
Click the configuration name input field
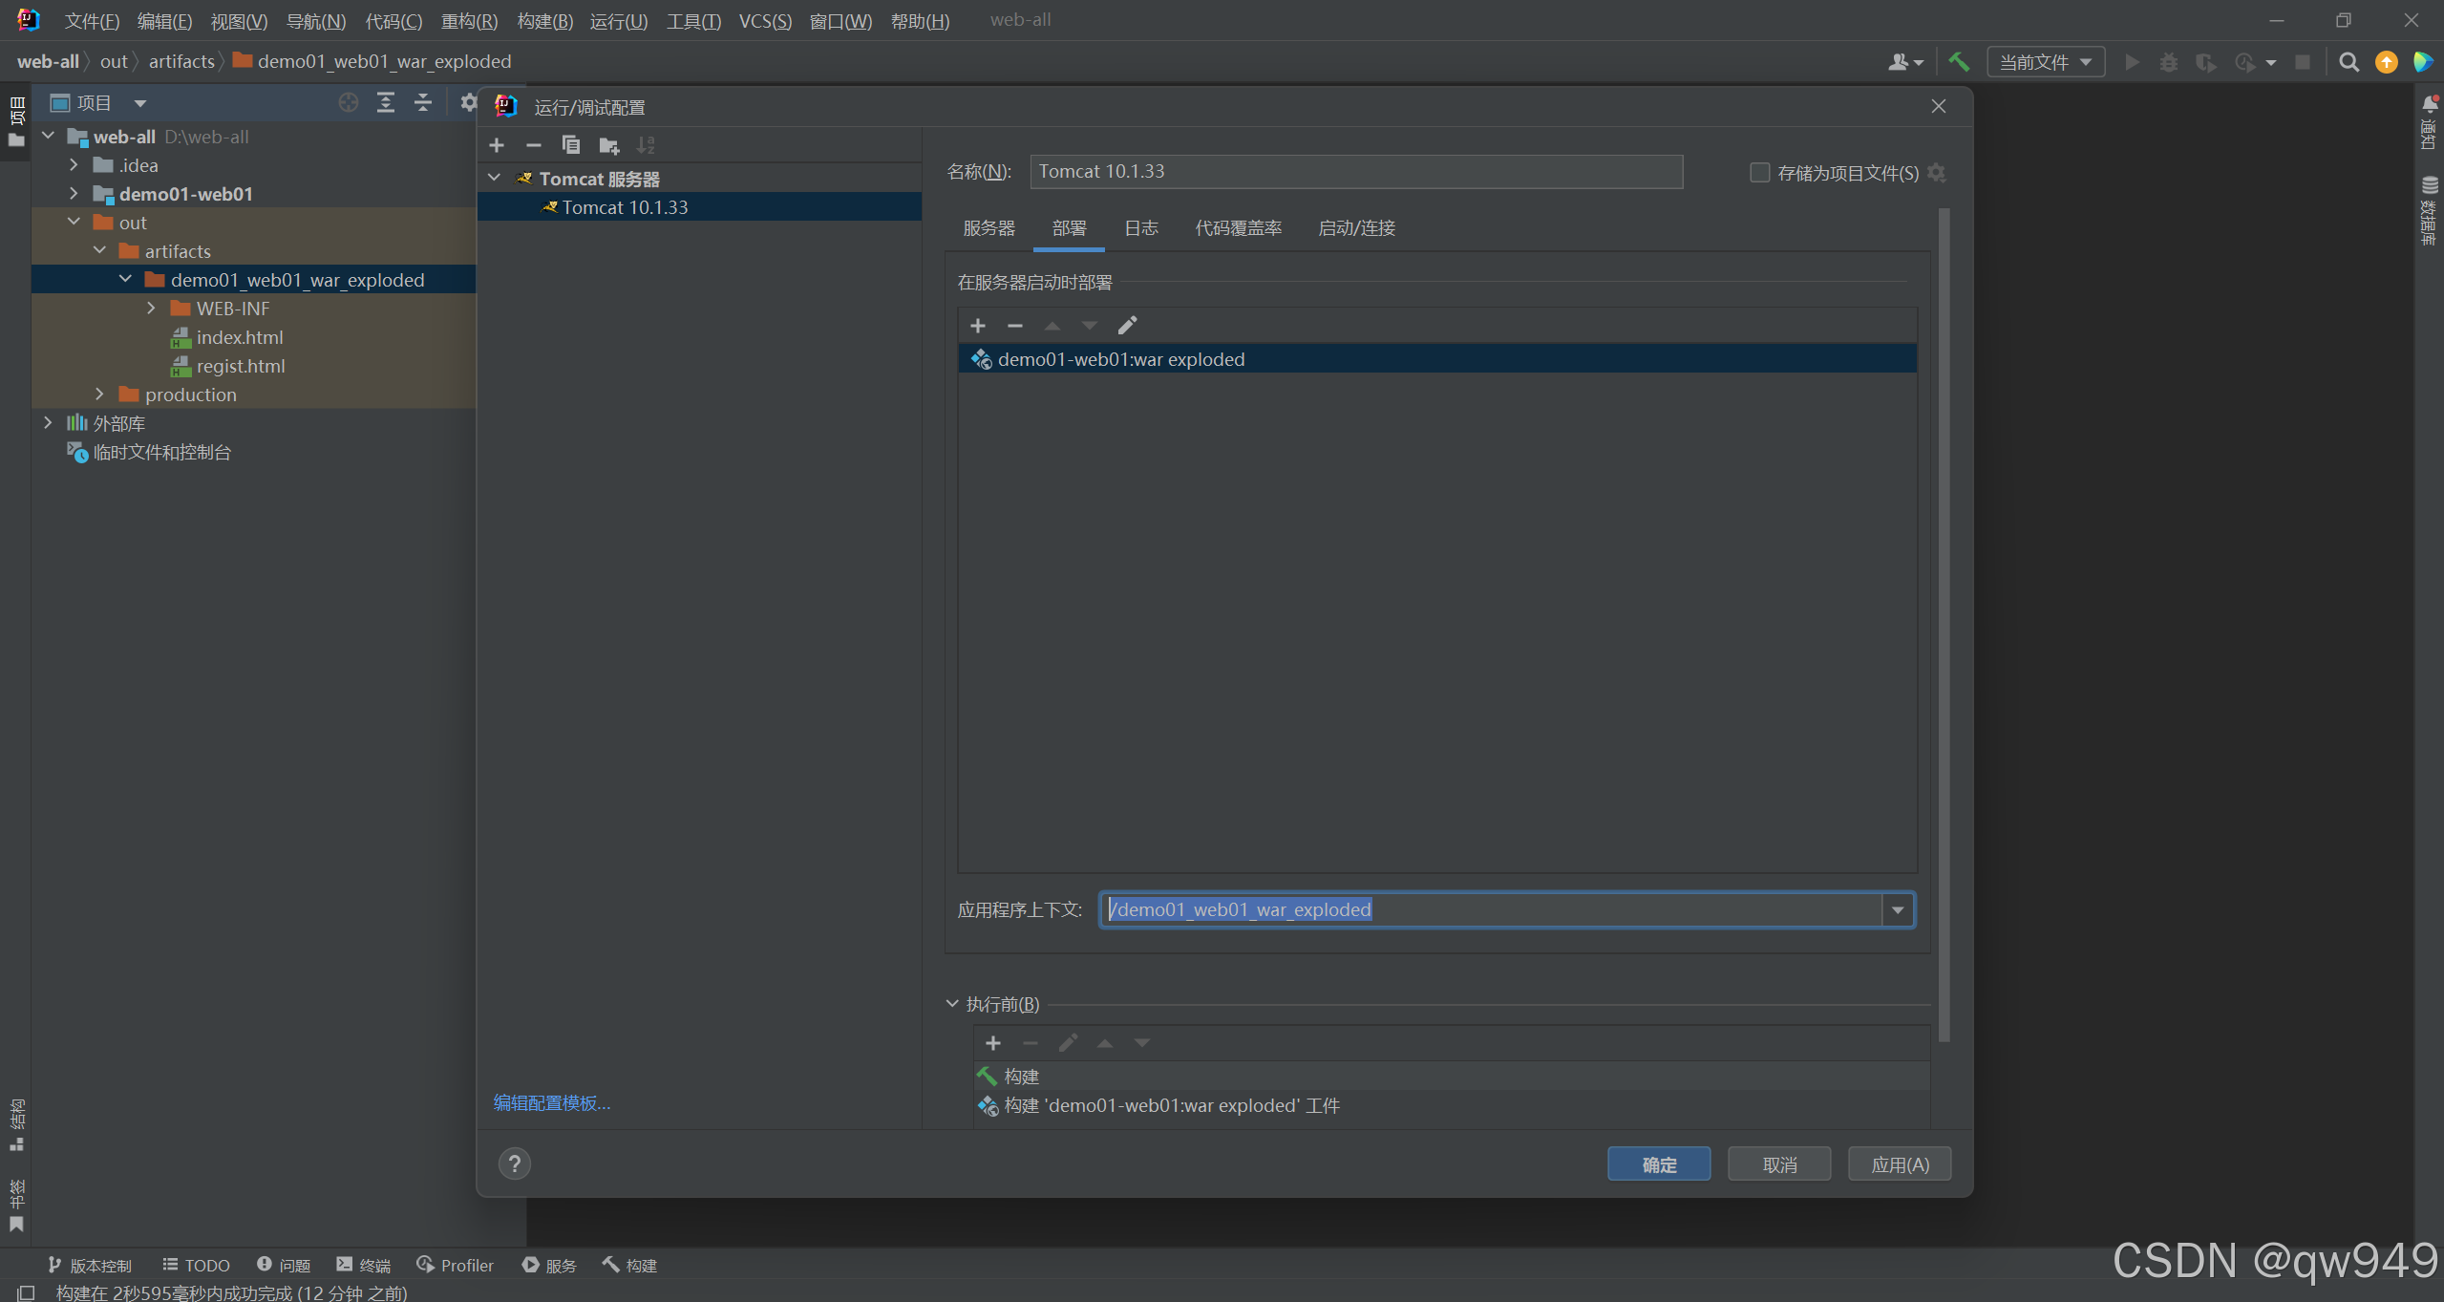(x=1356, y=172)
